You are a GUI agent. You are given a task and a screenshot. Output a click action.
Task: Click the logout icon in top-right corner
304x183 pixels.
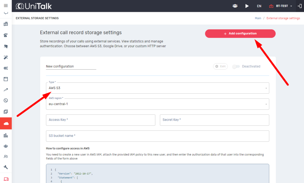(299, 6)
